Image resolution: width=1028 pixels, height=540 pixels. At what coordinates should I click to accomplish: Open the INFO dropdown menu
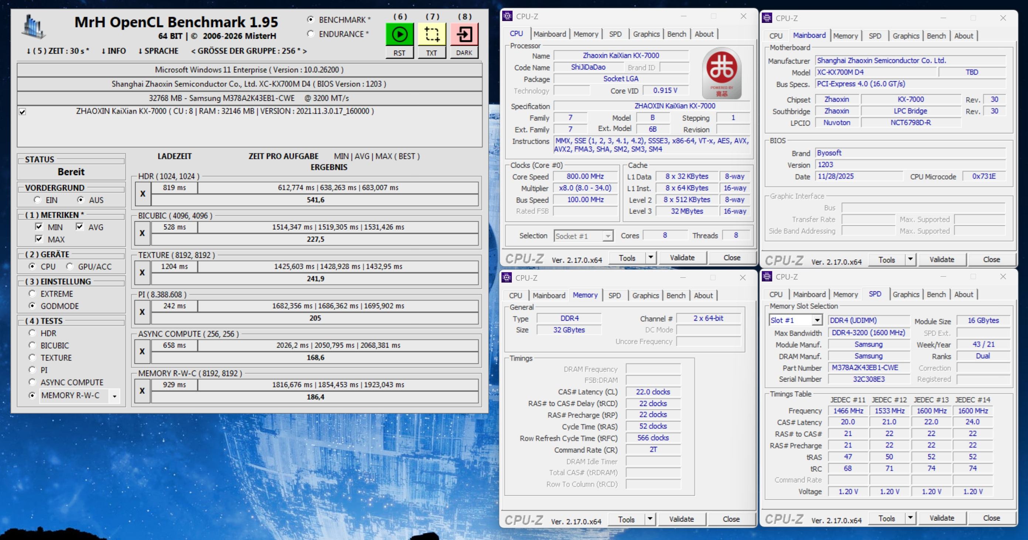click(x=113, y=51)
